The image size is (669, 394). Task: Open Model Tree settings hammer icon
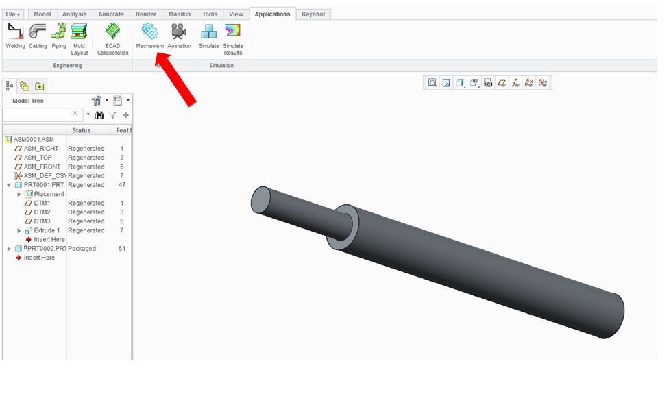point(97,101)
